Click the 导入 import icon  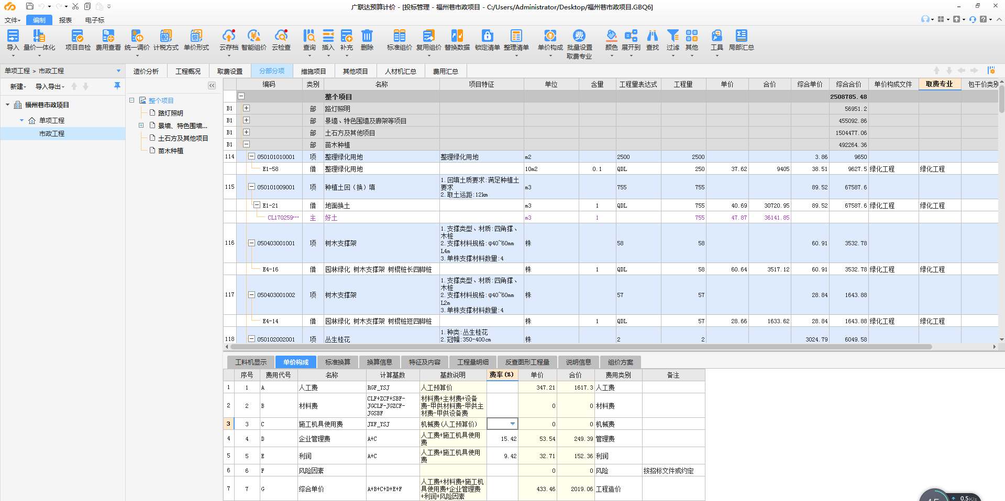(13, 40)
